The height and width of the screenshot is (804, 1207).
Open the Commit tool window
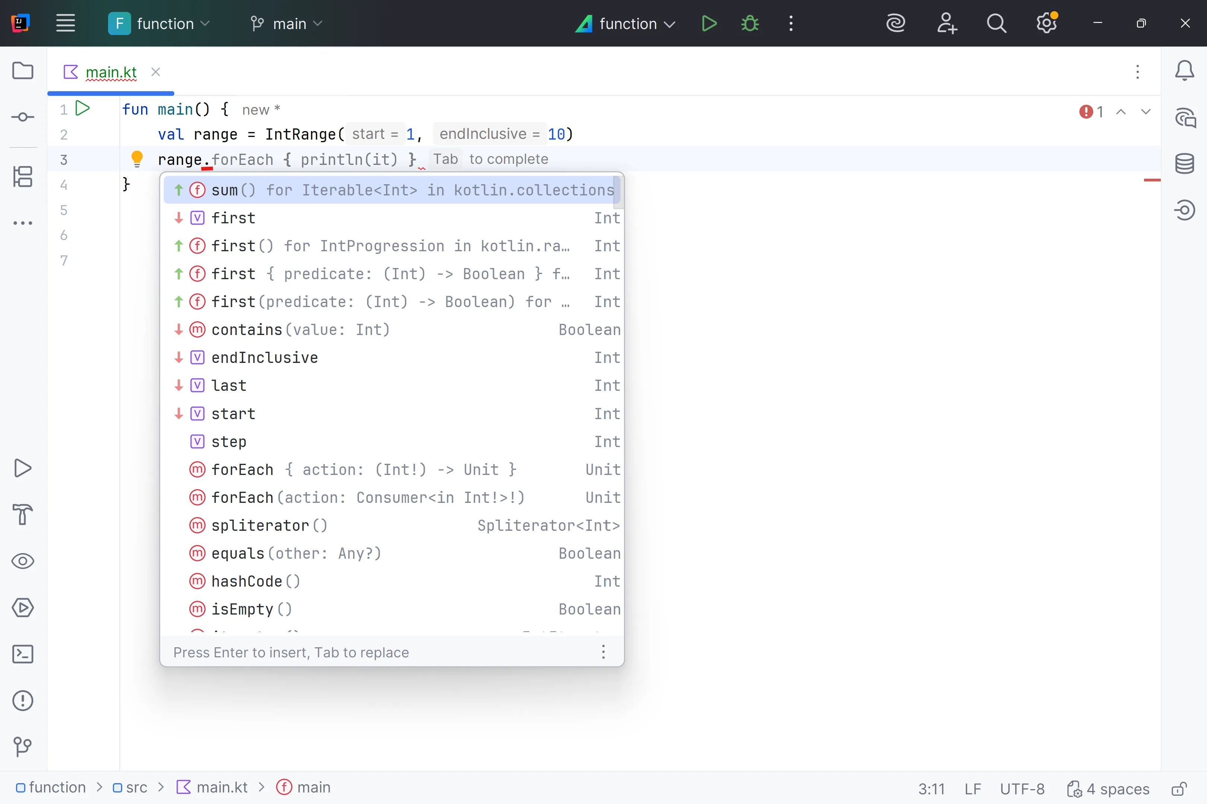pos(23,117)
